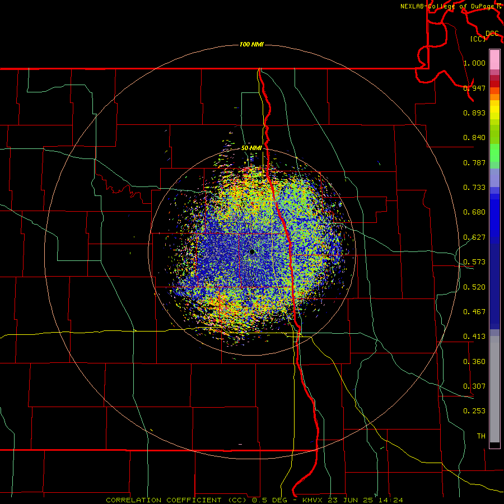Click the 0.307 legend value
Viewport: 504px width, 504px height.
(x=474, y=386)
